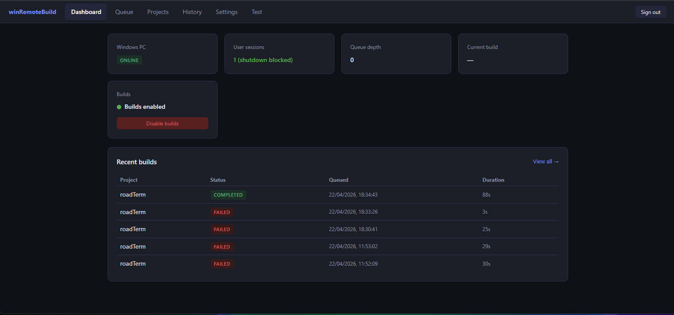The width and height of the screenshot is (674, 315).
Task: Click the Current build card
Action: (x=513, y=54)
